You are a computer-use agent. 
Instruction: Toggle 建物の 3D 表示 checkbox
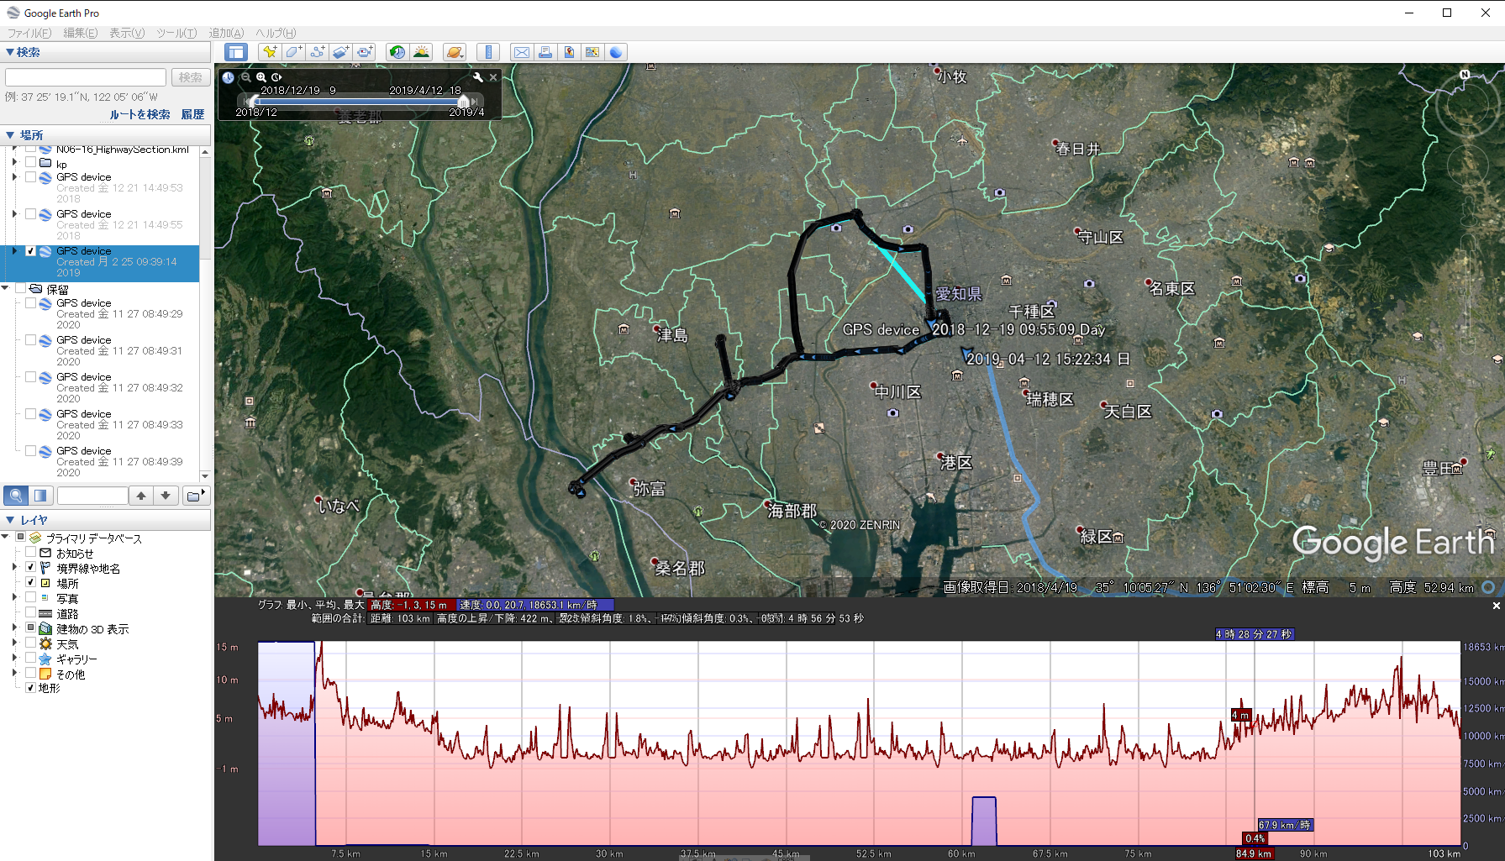click(x=31, y=628)
